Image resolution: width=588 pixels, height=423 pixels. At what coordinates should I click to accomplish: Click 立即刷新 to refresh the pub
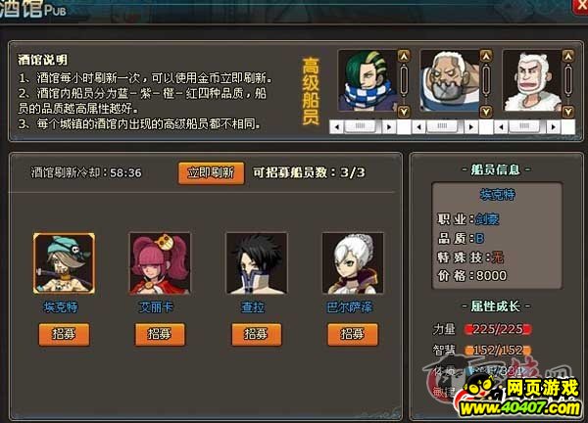tap(211, 172)
